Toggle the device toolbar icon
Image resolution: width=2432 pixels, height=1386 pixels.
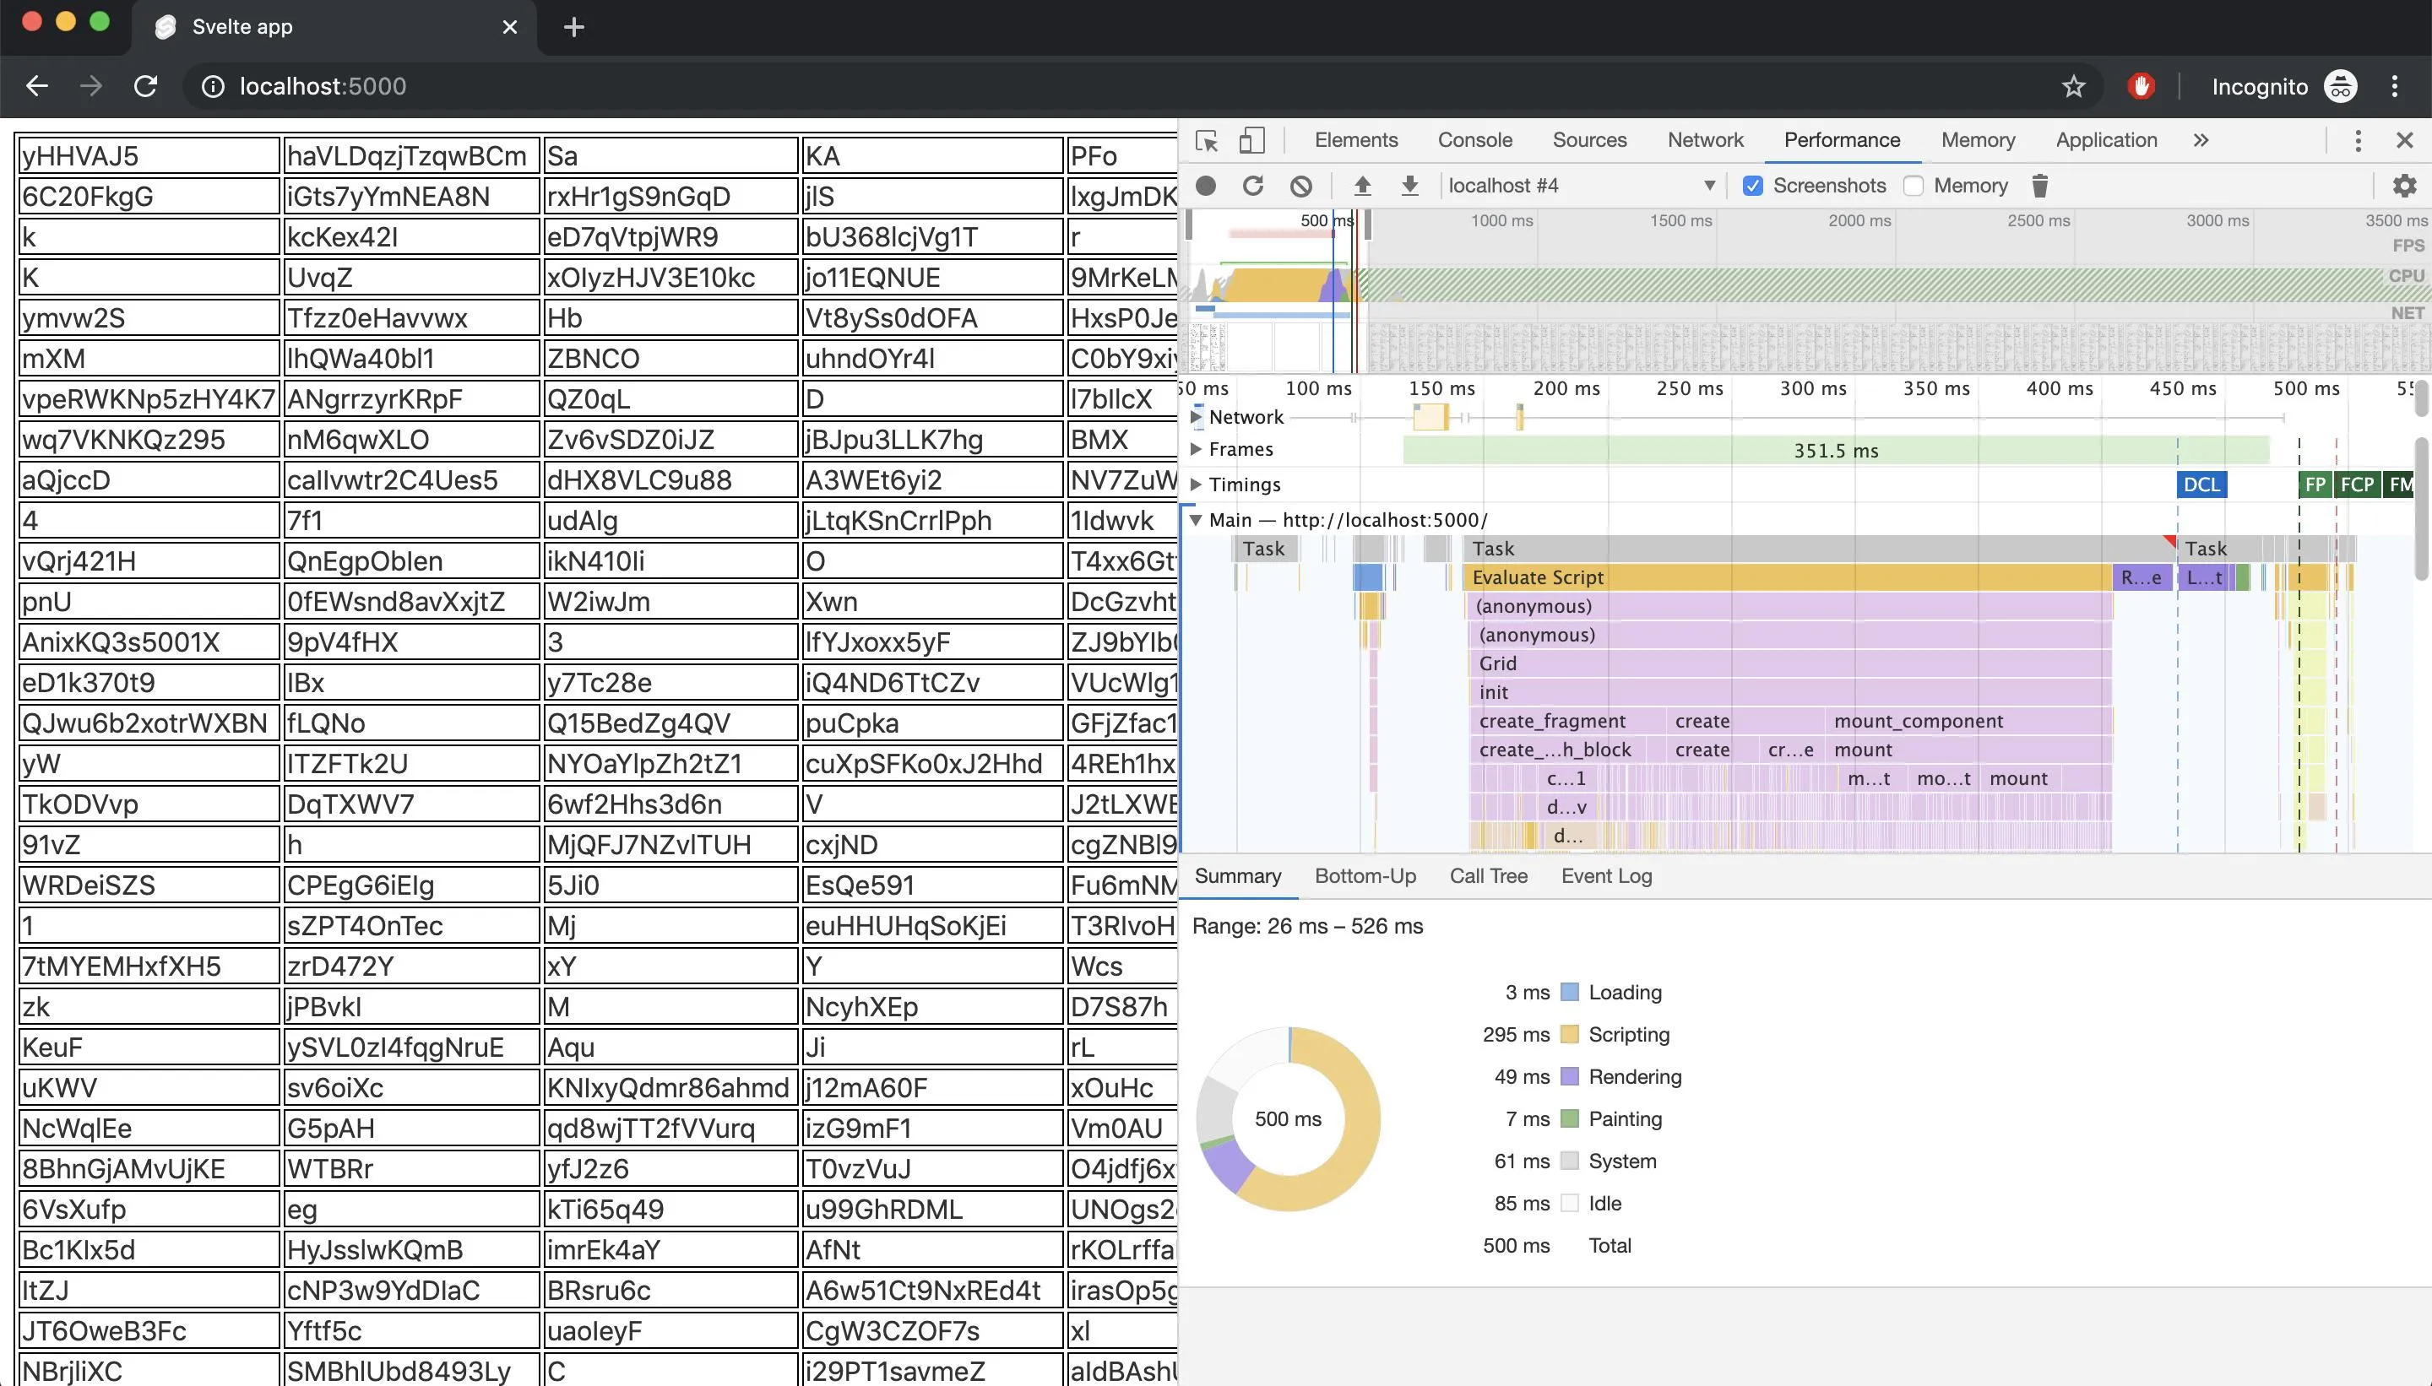1251,141
